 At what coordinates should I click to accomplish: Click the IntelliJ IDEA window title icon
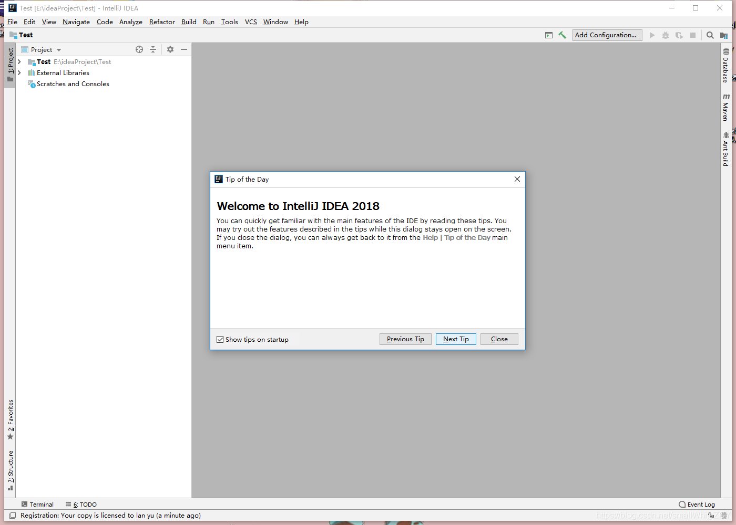pos(13,8)
